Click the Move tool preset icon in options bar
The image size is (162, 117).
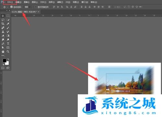[5, 7]
